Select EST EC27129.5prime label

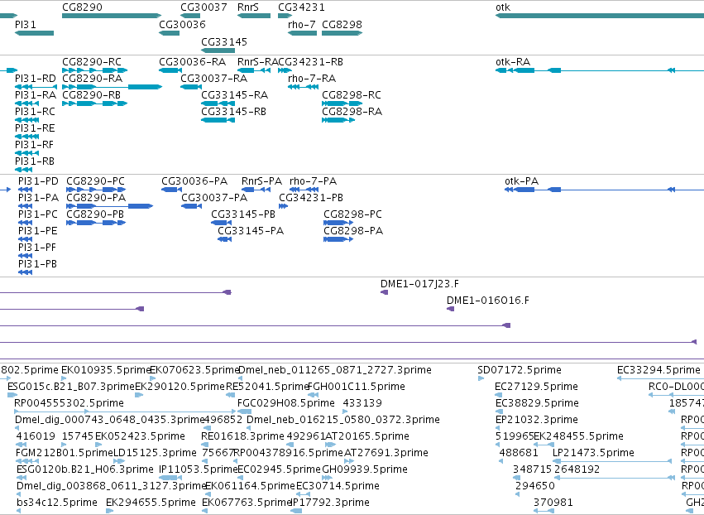coord(537,387)
